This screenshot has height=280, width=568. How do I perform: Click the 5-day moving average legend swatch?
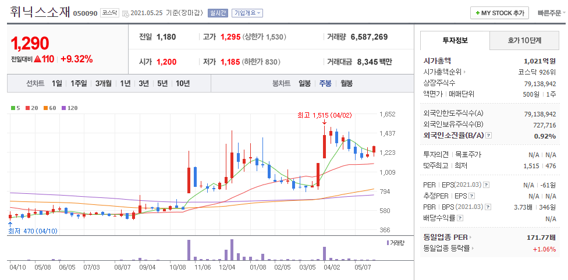[13, 108]
